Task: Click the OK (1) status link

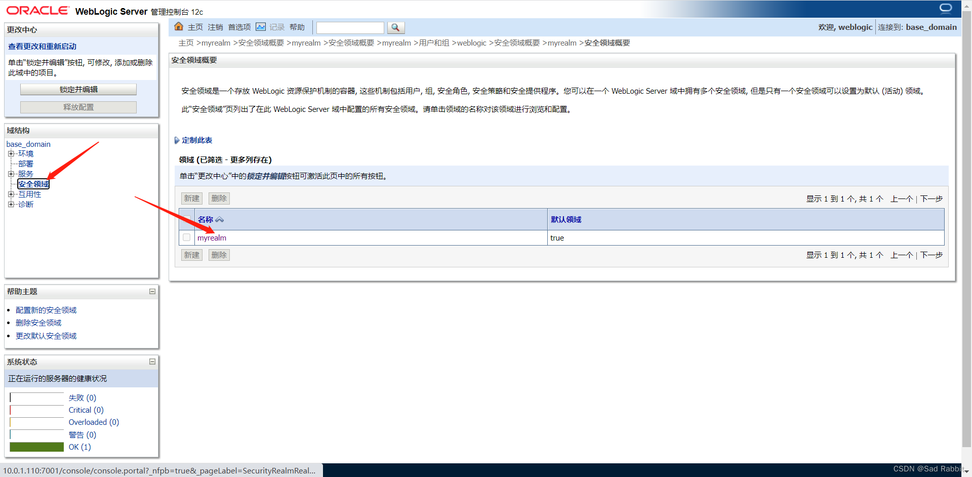Action: point(80,447)
